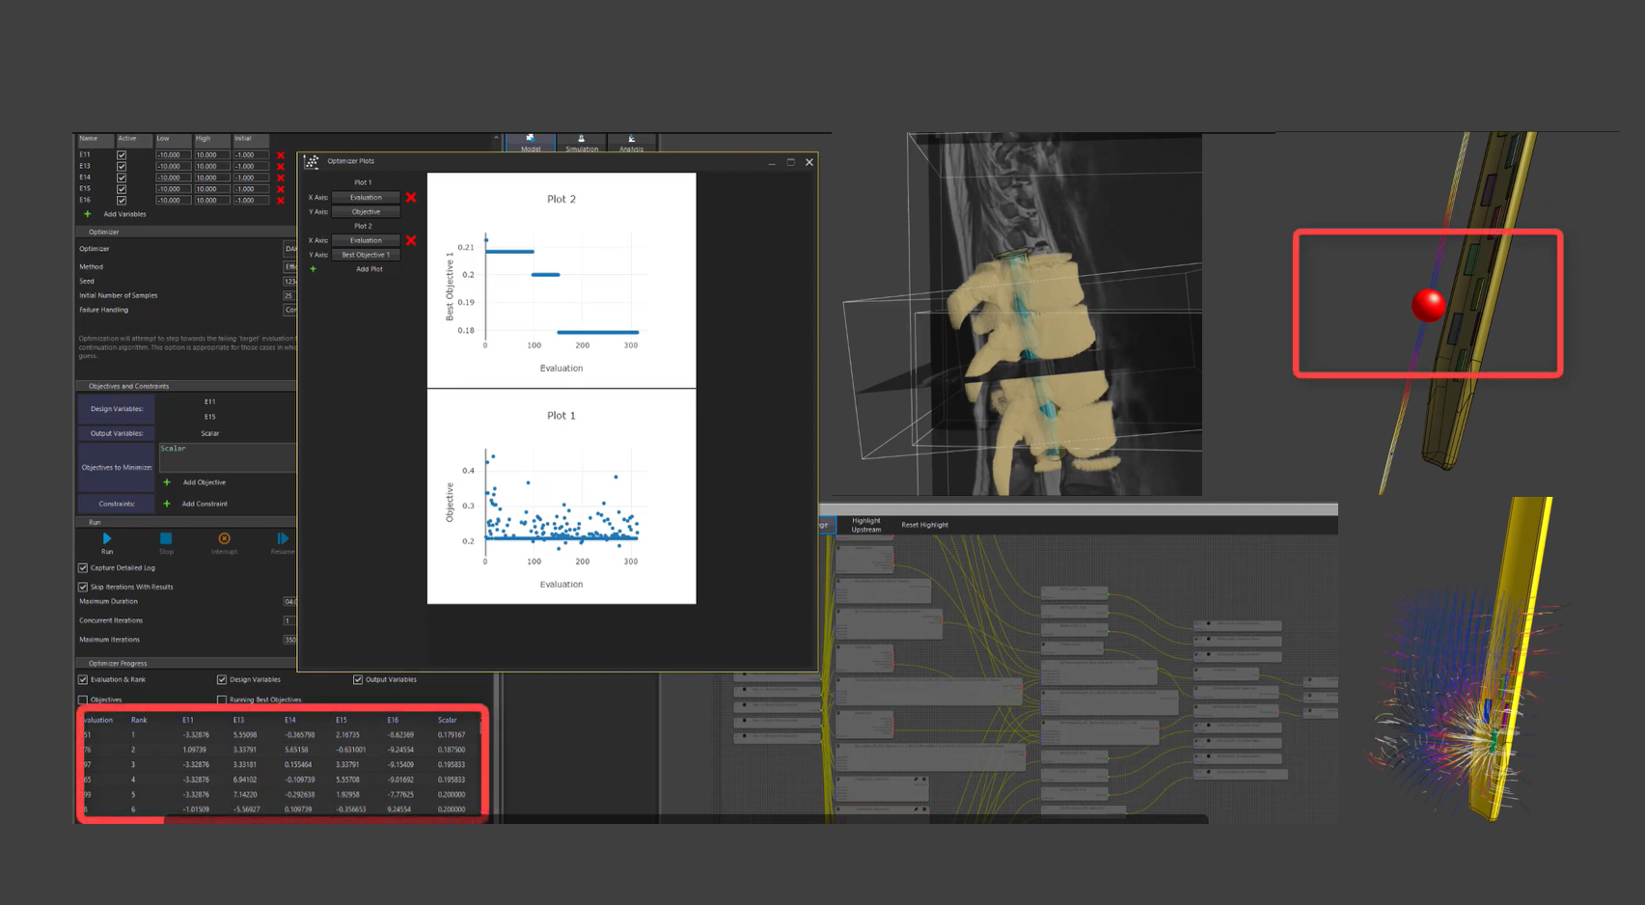Uncheck Skip Iterations With Results

[x=83, y=587]
